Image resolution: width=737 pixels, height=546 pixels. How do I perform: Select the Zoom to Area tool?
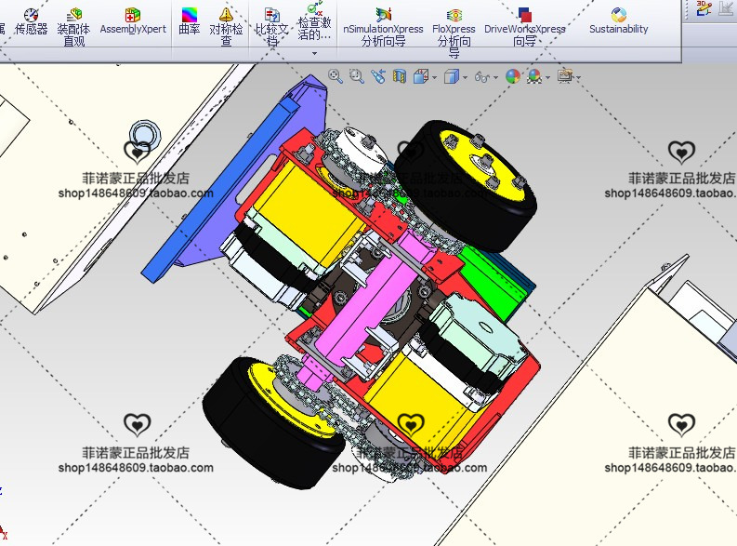pos(357,76)
